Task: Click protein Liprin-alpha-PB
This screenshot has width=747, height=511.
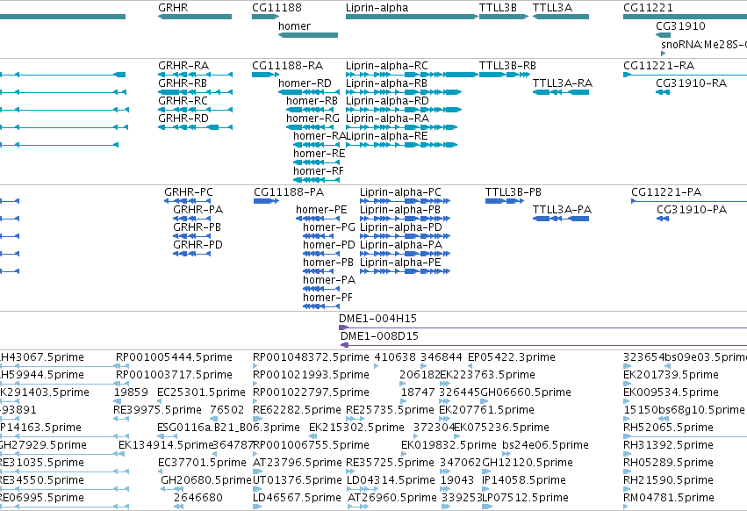Action: [405, 219]
